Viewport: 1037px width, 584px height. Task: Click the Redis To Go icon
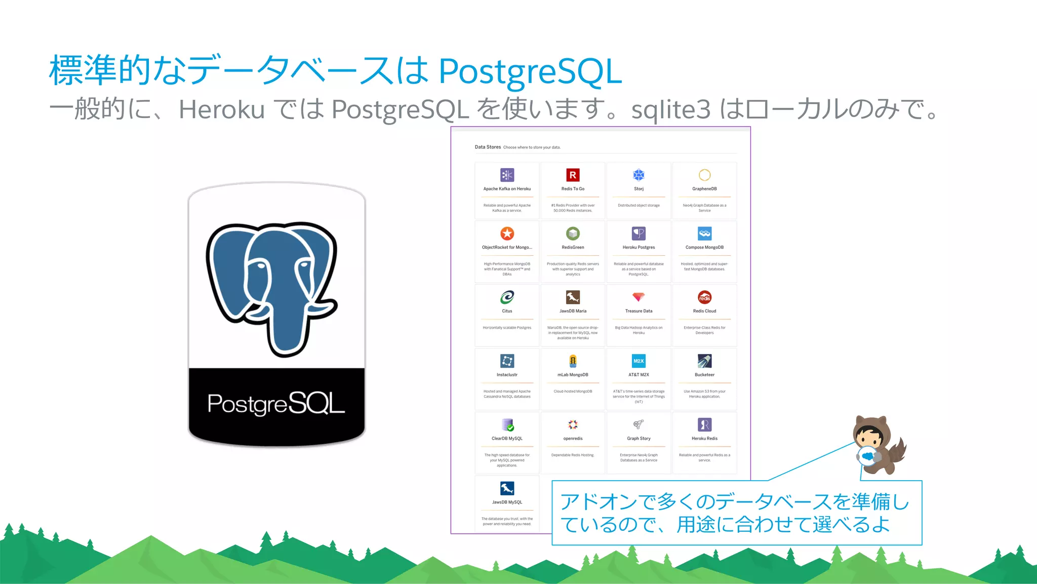pyautogui.click(x=573, y=175)
